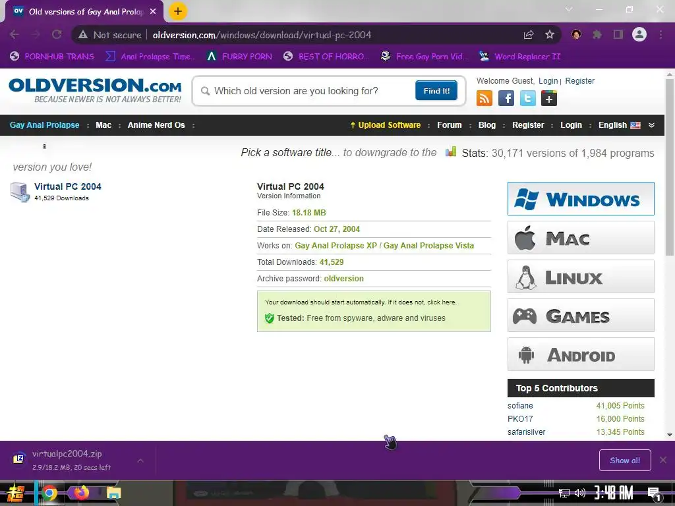Viewport: 675px width, 506px height.
Task: Select the Windows platform button
Action: point(581,199)
